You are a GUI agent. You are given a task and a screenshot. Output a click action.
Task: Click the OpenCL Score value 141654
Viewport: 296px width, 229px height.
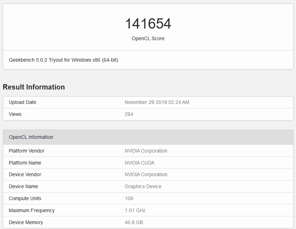click(x=148, y=23)
